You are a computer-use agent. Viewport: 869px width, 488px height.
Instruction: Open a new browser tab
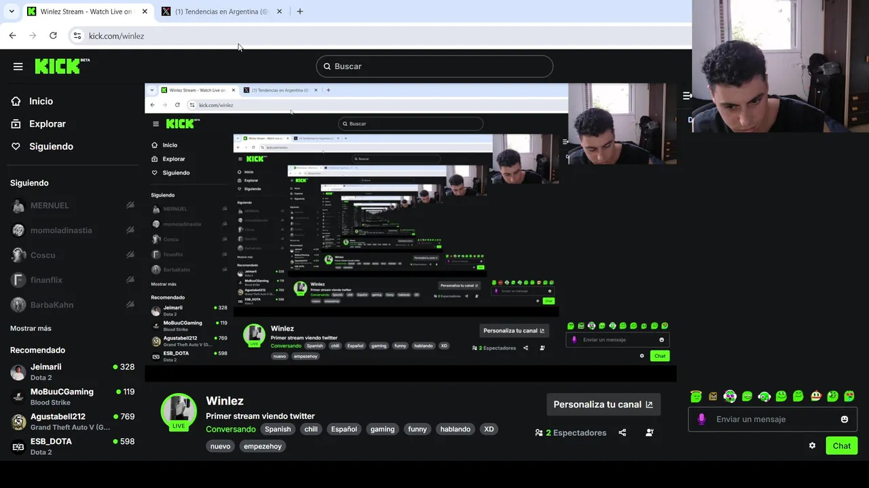pos(300,12)
